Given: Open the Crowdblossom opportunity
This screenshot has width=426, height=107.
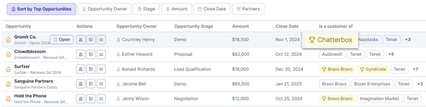Looking at the screenshot, I should pyautogui.click(x=30, y=52).
